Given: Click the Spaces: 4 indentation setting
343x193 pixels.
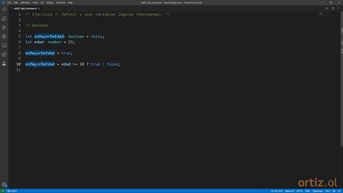Looking at the screenshot, I should (x=289, y=191).
